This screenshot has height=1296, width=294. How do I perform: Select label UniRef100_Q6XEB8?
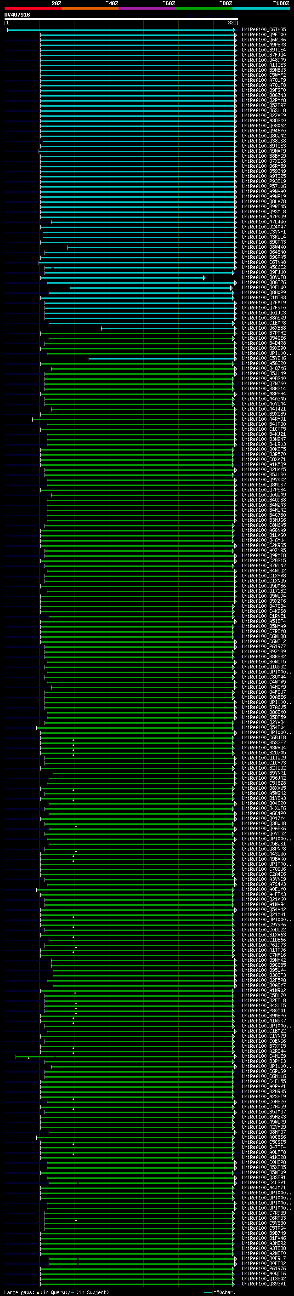point(264,329)
